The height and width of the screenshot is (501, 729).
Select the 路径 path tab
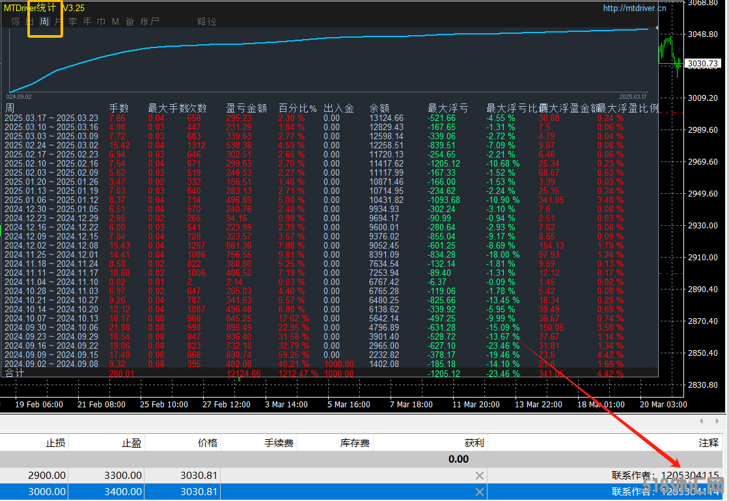pyautogui.click(x=206, y=21)
